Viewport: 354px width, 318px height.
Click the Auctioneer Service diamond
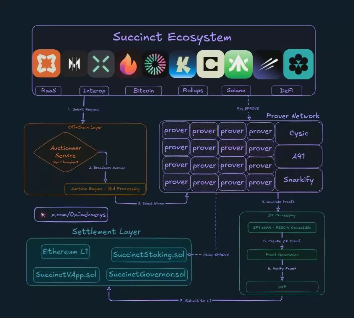coord(65,152)
